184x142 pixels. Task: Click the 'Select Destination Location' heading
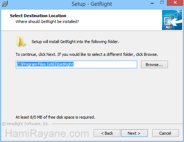tap(38, 16)
